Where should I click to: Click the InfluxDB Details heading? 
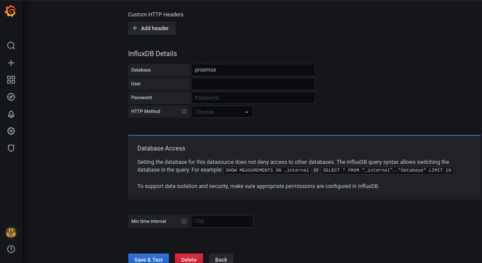click(152, 54)
